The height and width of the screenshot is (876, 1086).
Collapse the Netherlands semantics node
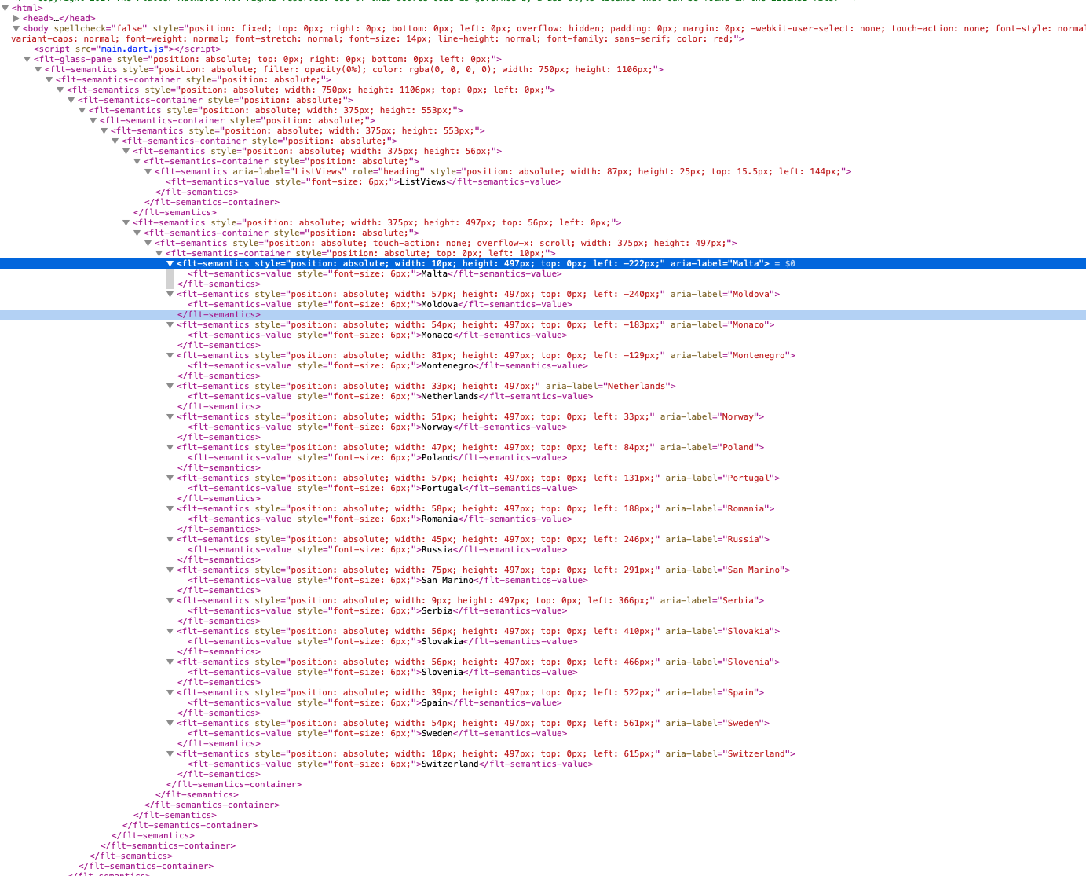(x=170, y=386)
